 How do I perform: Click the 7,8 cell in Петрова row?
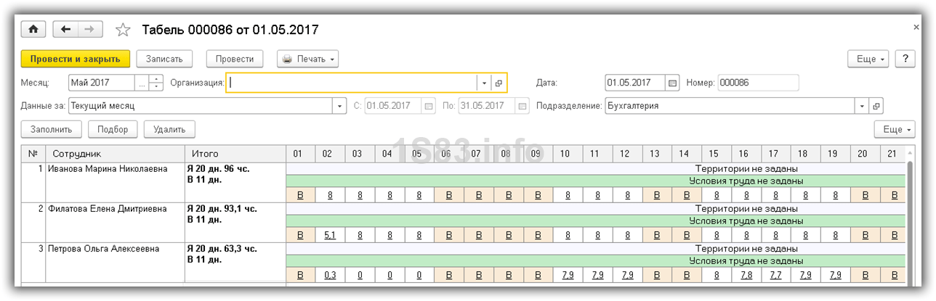(x=746, y=275)
